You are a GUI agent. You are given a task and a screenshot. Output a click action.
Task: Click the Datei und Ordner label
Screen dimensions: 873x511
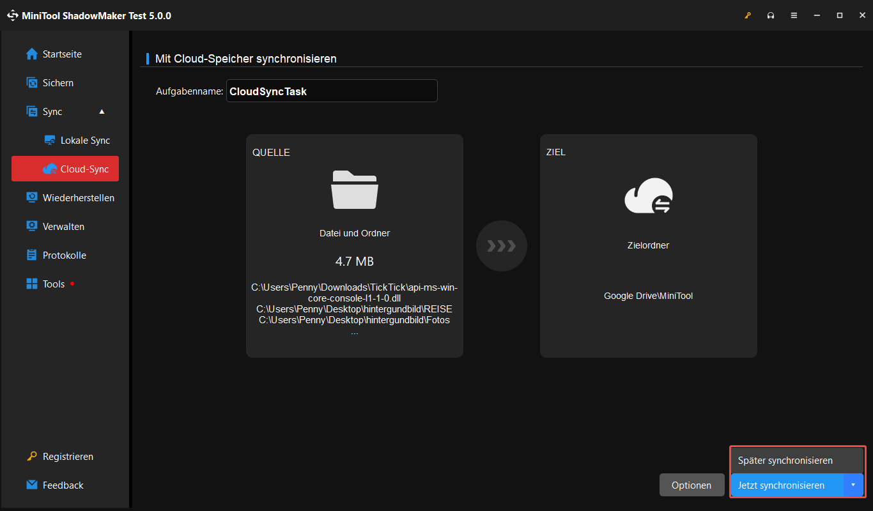coord(355,233)
